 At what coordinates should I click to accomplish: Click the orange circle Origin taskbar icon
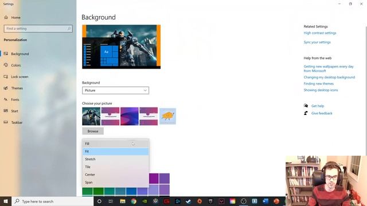coord(200,201)
